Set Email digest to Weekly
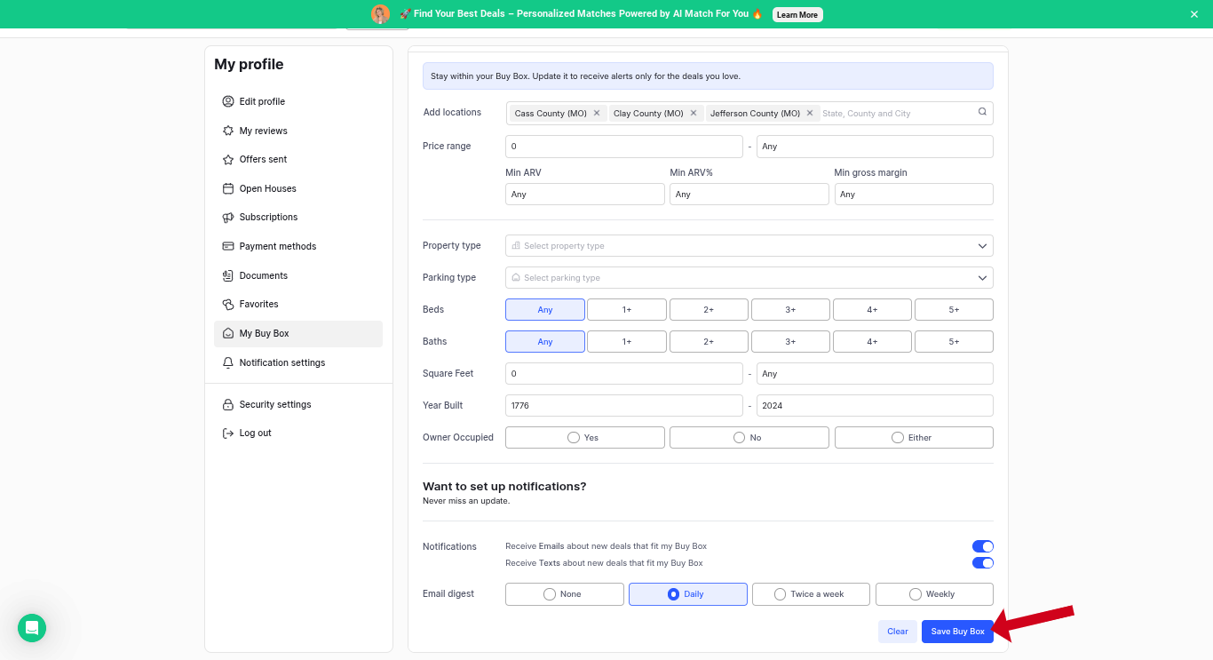The height and width of the screenshot is (660, 1213). (x=934, y=594)
